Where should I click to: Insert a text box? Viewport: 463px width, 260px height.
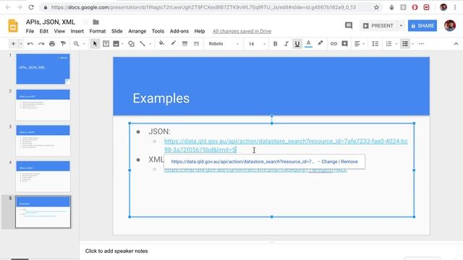(x=106, y=44)
